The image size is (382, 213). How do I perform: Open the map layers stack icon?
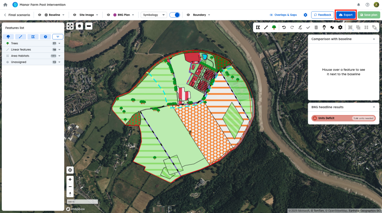click(x=79, y=26)
